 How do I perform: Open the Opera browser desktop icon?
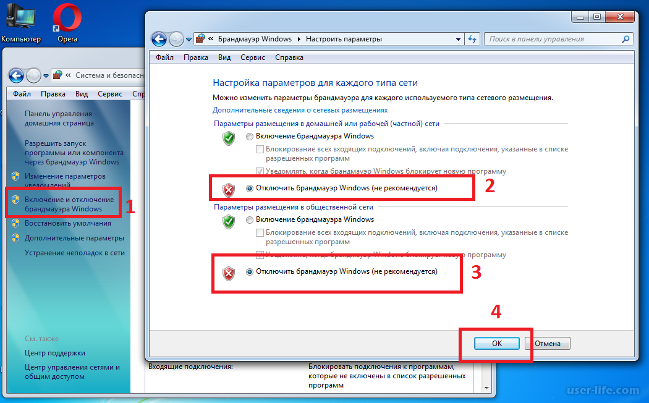(67, 19)
